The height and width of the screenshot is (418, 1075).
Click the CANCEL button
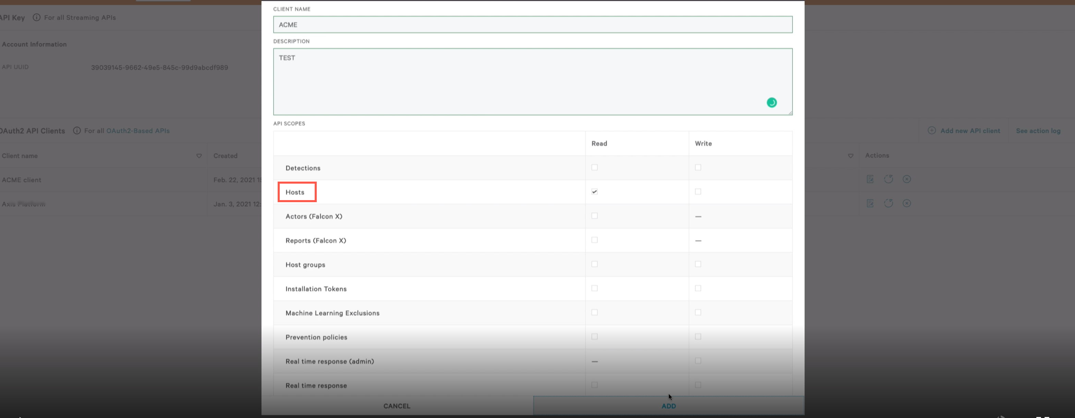(x=397, y=406)
